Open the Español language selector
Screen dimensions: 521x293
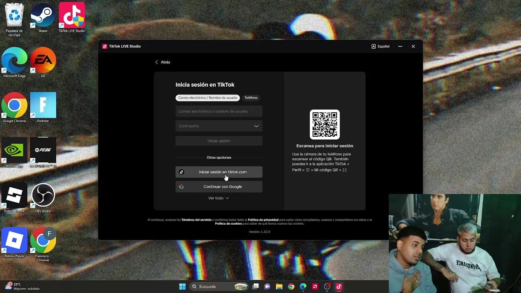click(381, 46)
